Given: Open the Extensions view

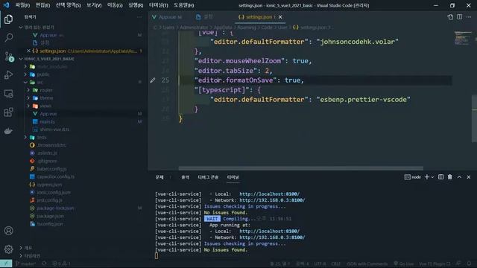Looking at the screenshot, I should (8, 112).
